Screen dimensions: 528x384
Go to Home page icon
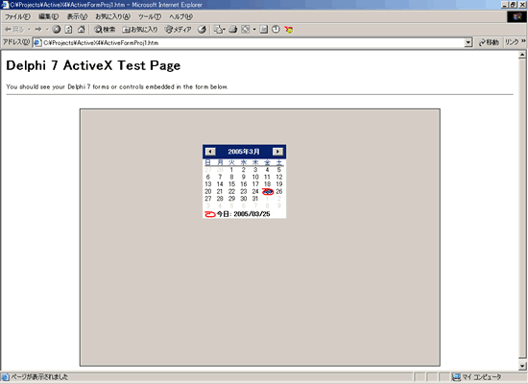pos(81,30)
